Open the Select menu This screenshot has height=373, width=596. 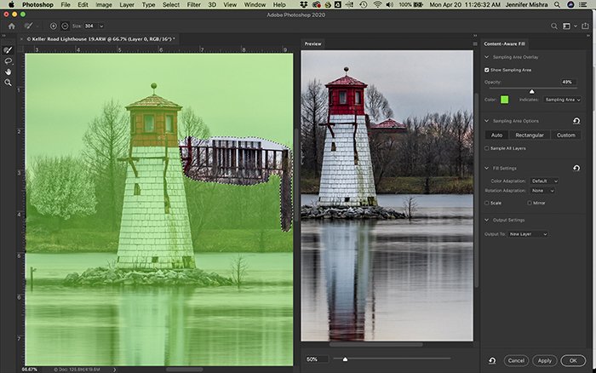click(x=171, y=4)
